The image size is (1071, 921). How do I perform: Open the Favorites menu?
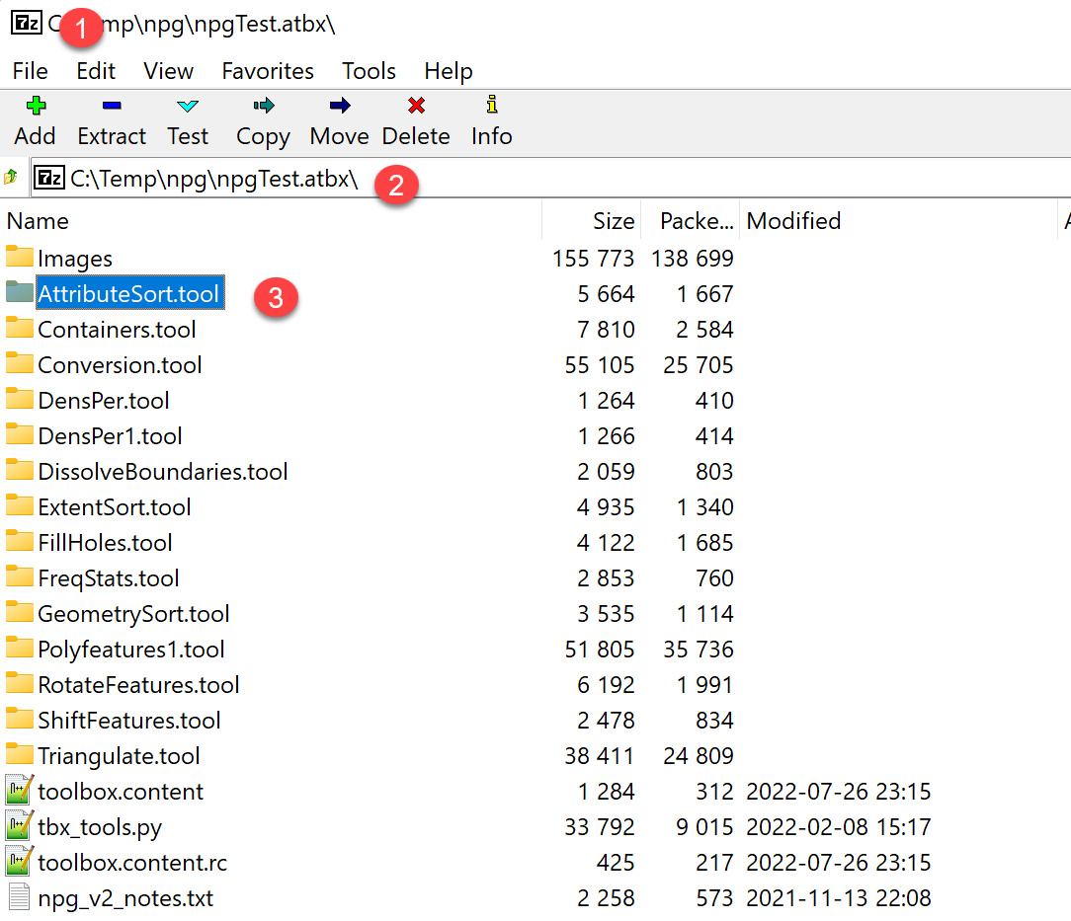(x=267, y=70)
